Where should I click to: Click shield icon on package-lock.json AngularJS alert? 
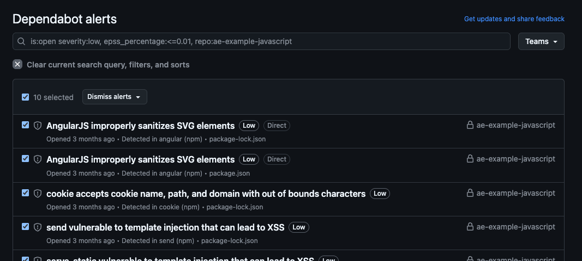38,126
